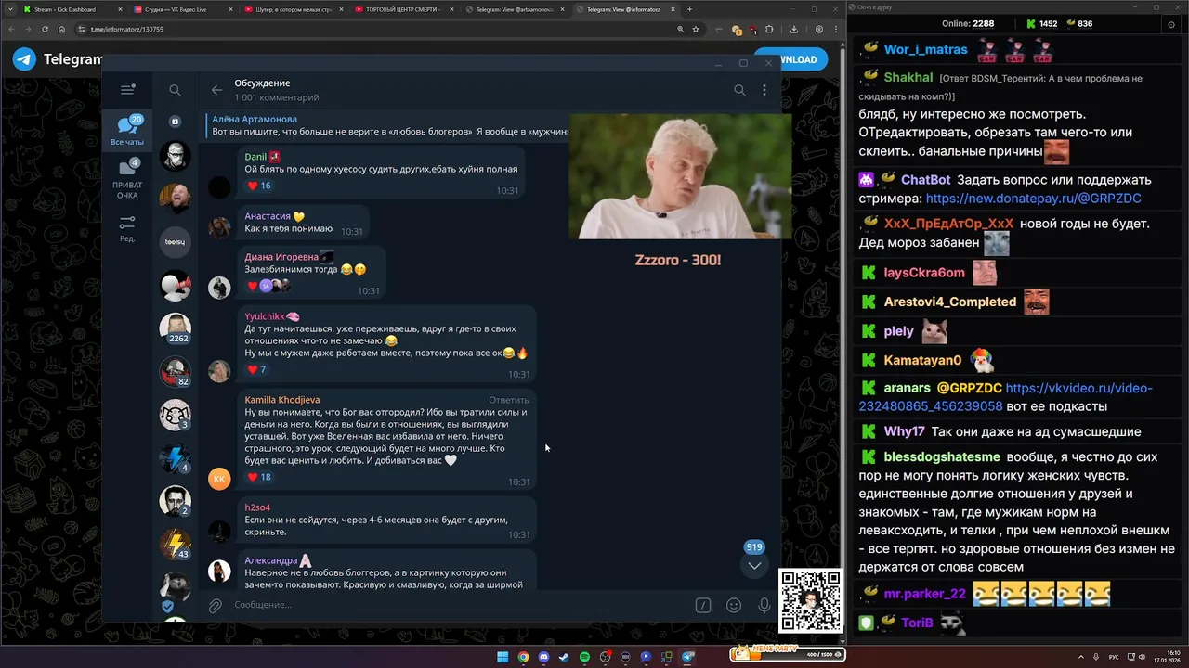Image resolution: width=1189 pixels, height=668 pixels.
Task: Open the Все чаты folder
Action: tap(127, 130)
